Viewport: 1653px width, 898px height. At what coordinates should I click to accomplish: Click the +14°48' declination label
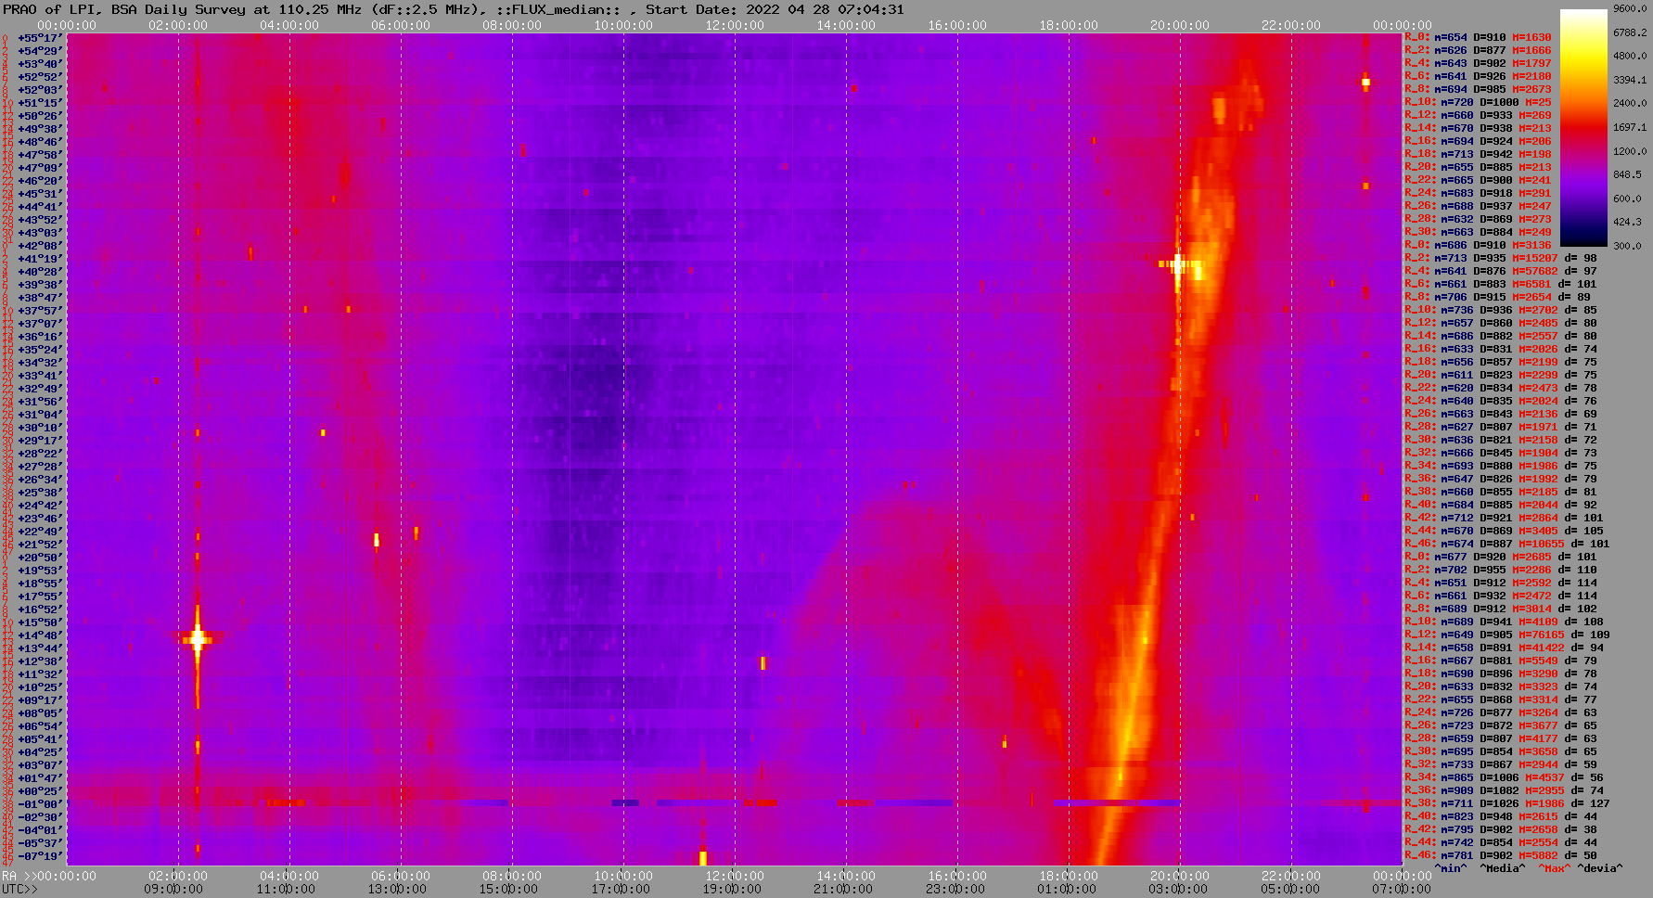point(40,635)
